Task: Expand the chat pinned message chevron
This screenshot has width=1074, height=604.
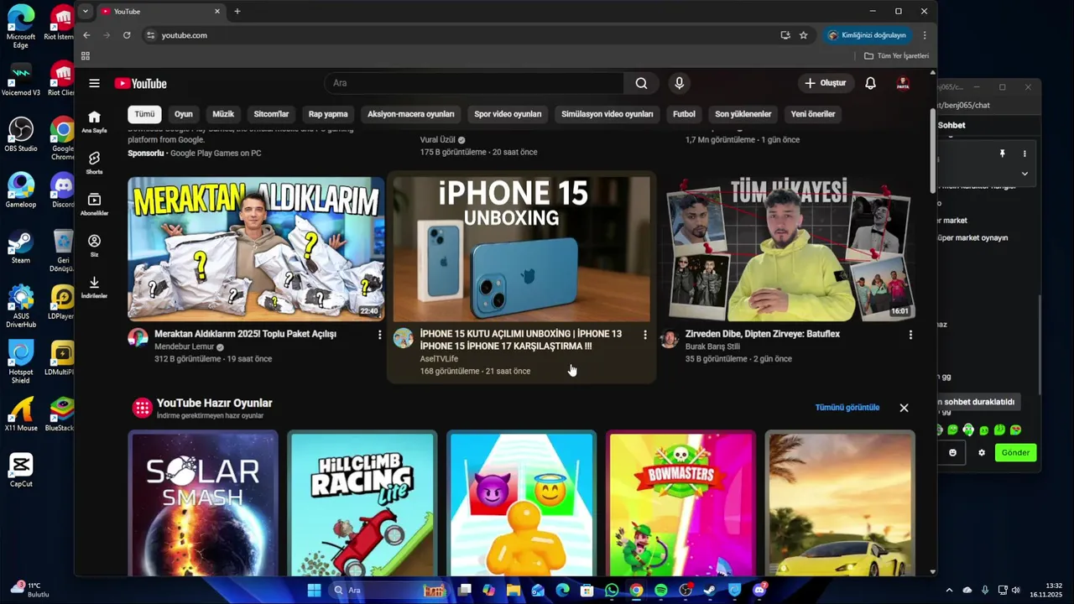Action: pyautogui.click(x=1024, y=174)
